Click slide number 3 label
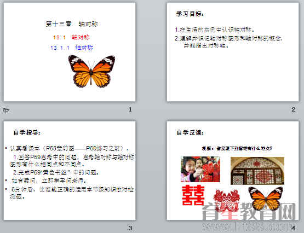The width and height of the screenshot is (304, 233). tap(130, 228)
